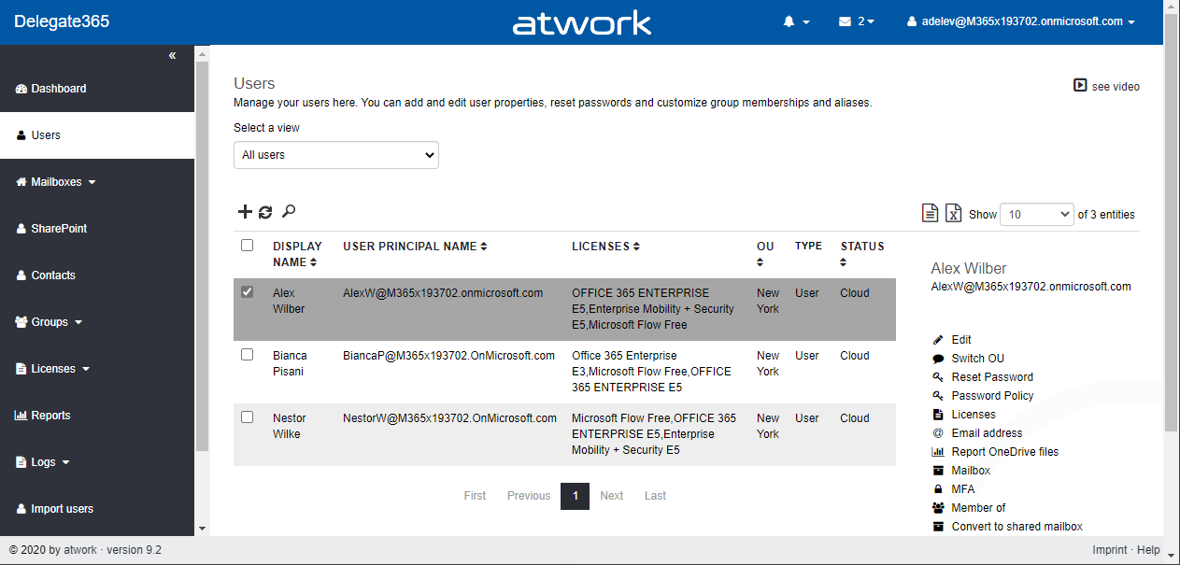1180x565 pixels.
Task: Open the account user dropdown in header
Action: coord(1021,21)
